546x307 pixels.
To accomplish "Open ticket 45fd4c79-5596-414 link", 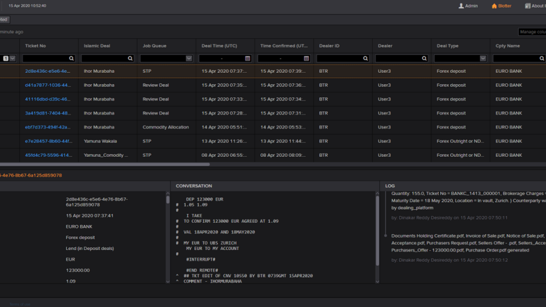I will point(48,155).
